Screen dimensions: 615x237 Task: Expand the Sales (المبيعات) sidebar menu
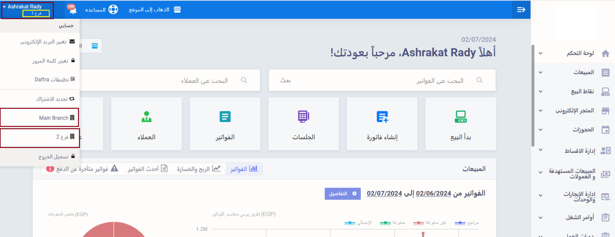coord(573,72)
